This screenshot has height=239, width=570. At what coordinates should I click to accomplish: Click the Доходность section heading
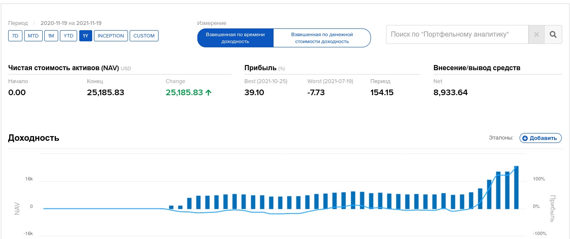tap(34, 138)
